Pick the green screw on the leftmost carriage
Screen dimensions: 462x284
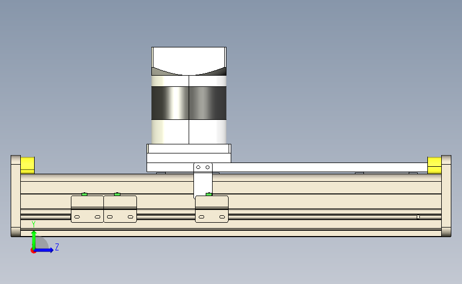(84, 194)
